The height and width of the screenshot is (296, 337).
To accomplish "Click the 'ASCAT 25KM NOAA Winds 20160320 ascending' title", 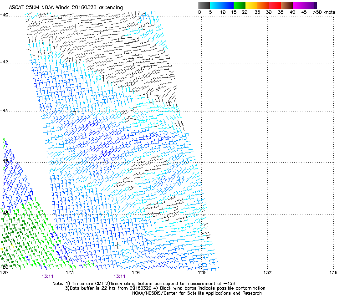I will click(x=66, y=7).
